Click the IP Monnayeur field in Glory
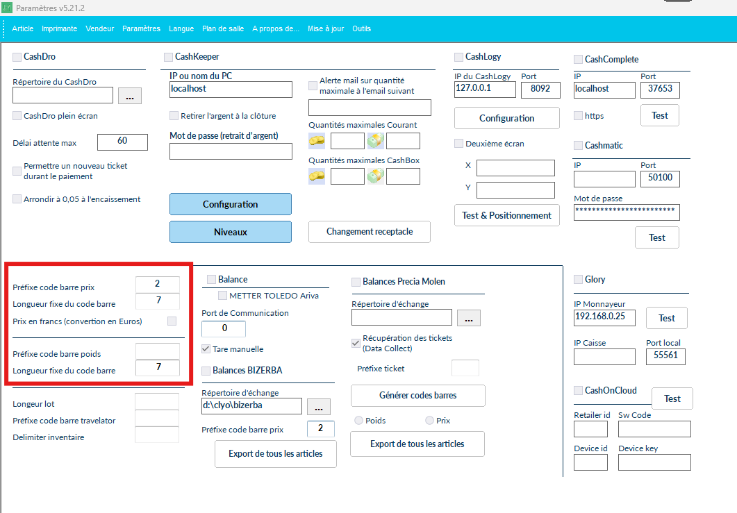The height and width of the screenshot is (513, 737). (x=604, y=318)
